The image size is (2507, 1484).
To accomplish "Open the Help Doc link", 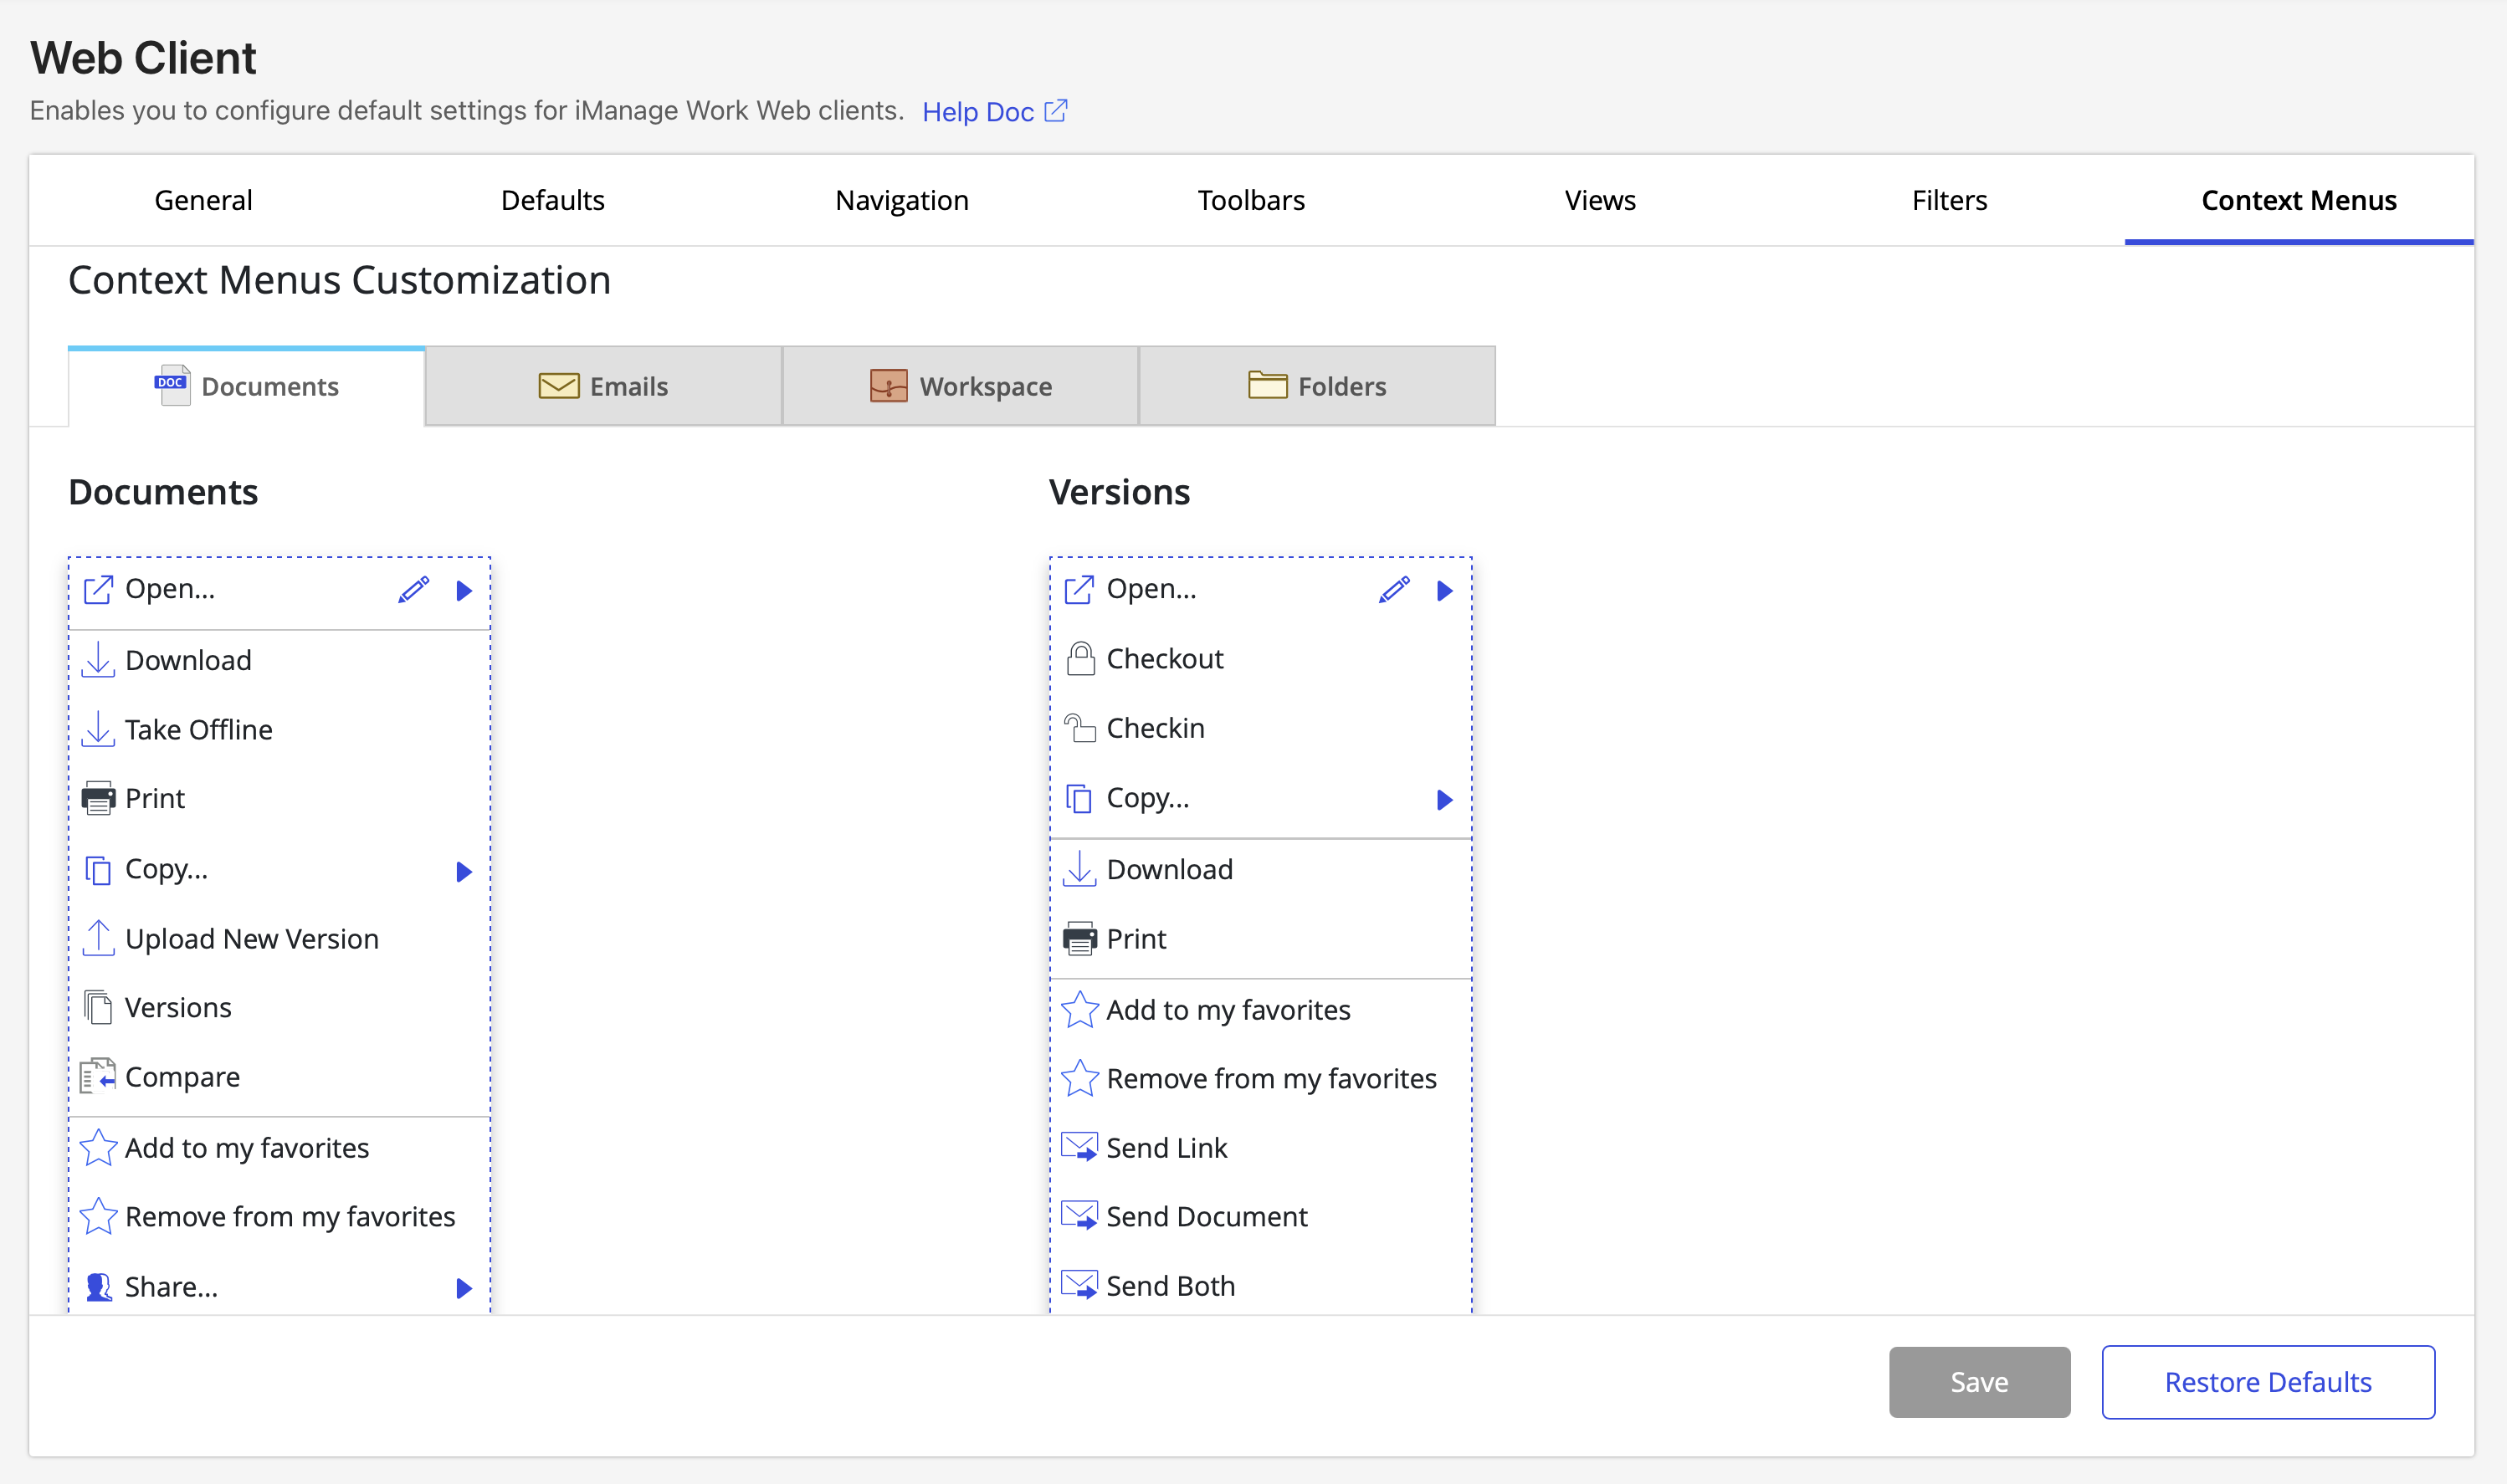I will pos(995,111).
